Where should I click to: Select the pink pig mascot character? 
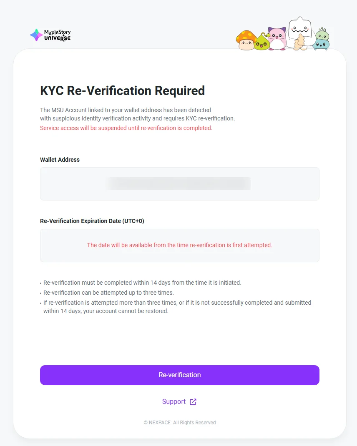[277, 39]
